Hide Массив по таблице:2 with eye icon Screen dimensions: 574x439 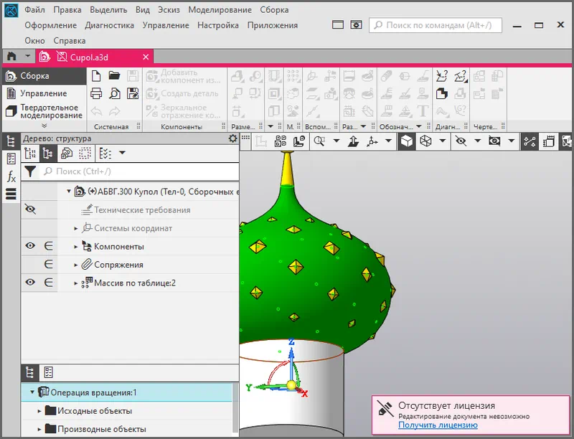[x=30, y=282]
